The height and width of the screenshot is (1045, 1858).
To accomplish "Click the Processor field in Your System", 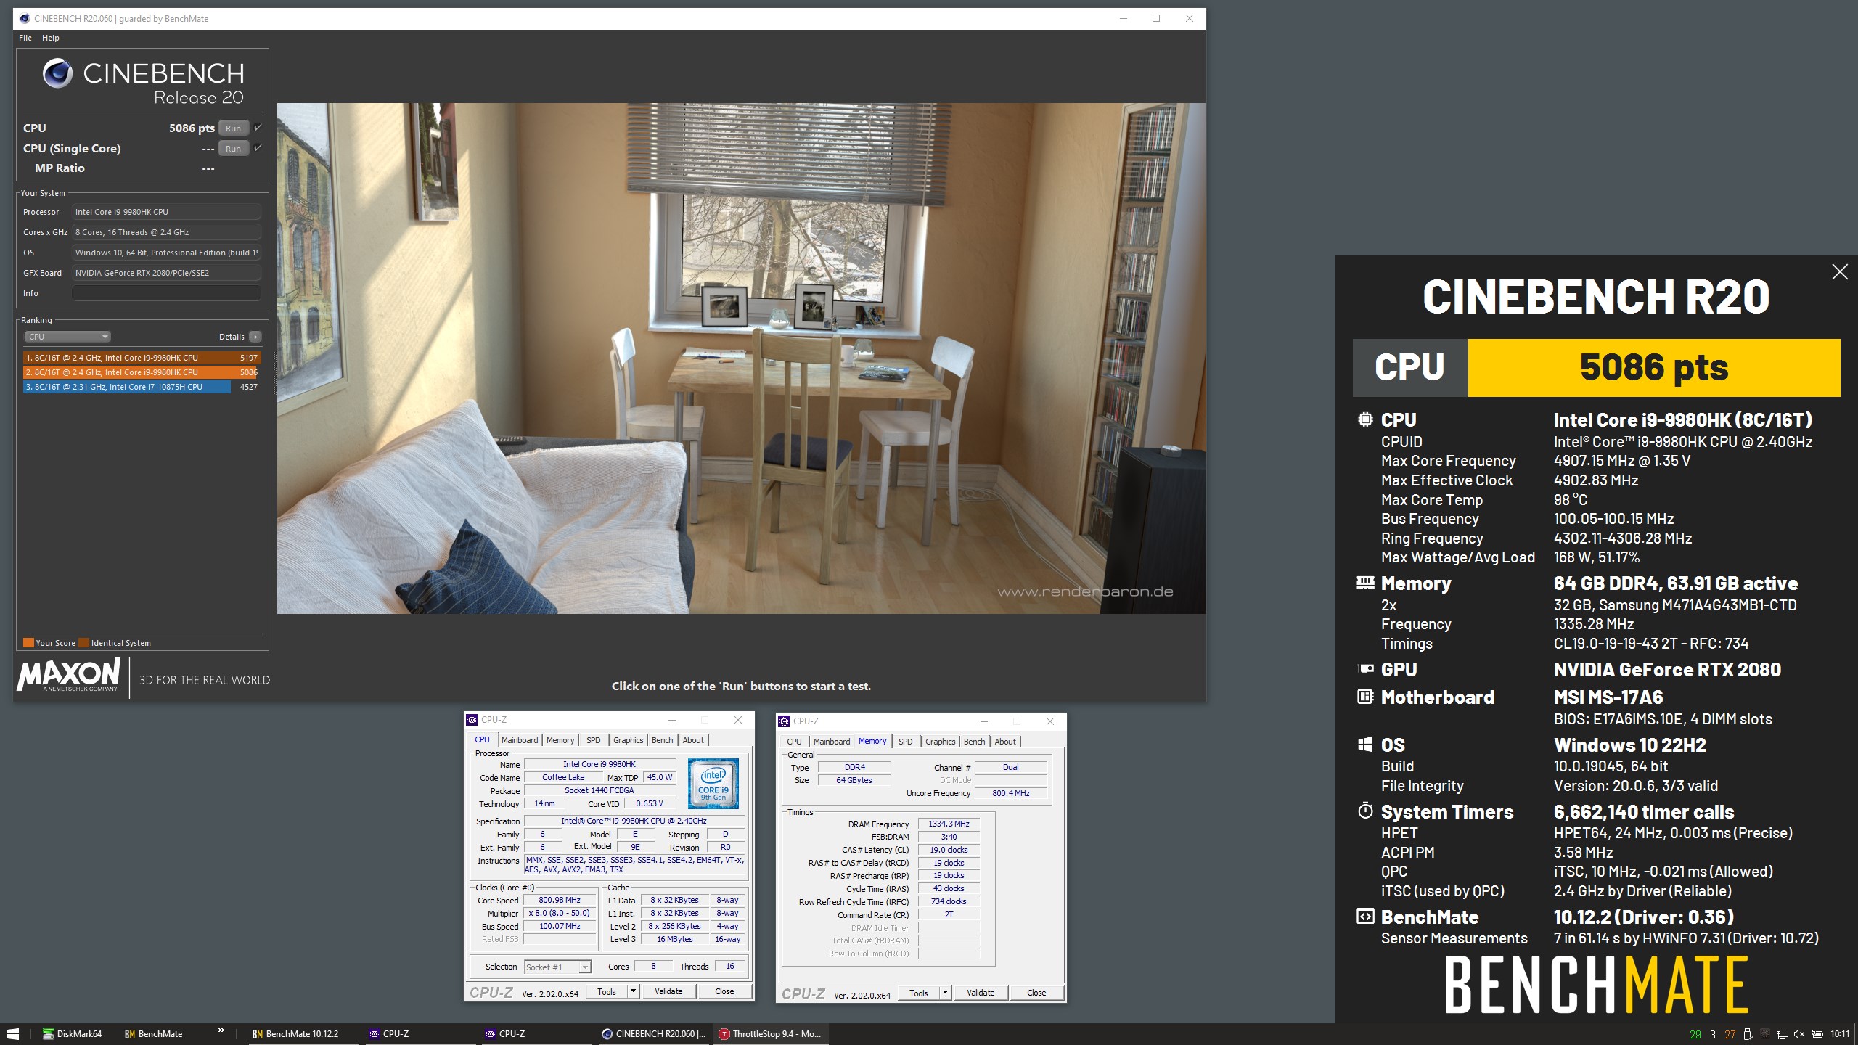I will 166,212.
